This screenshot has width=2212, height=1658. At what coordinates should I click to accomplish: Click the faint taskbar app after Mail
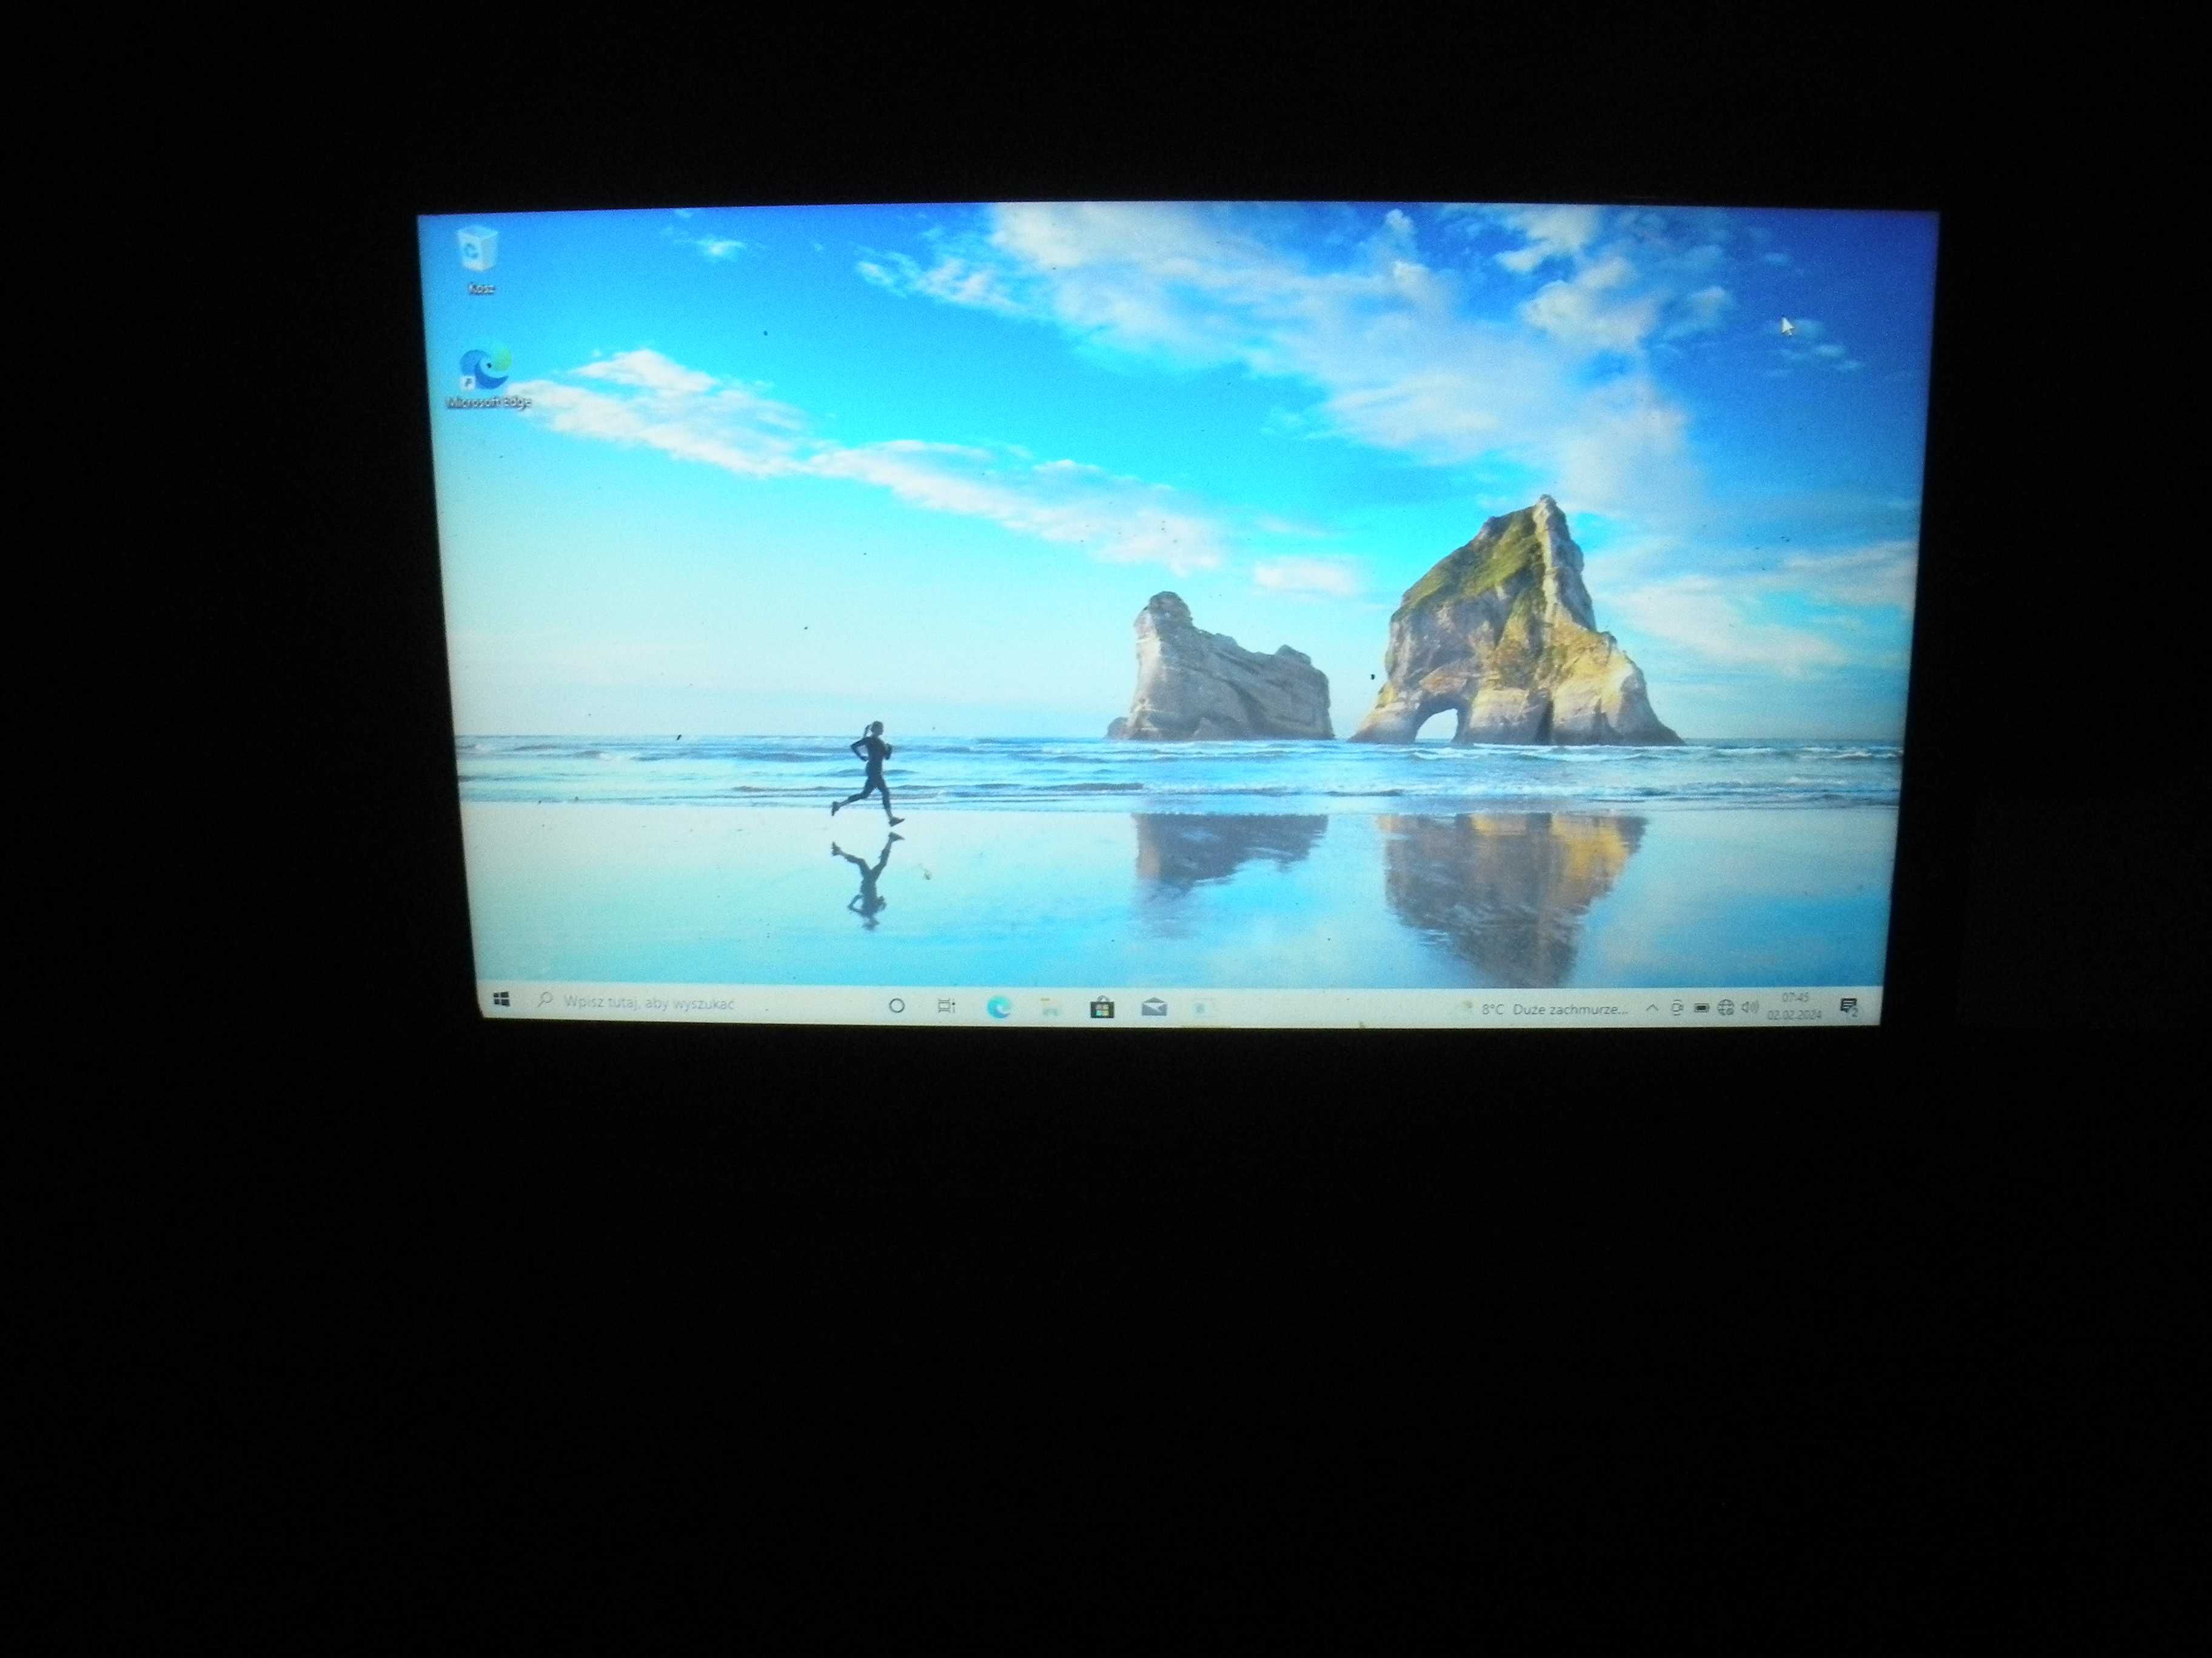pyautogui.click(x=1203, y=1010)
